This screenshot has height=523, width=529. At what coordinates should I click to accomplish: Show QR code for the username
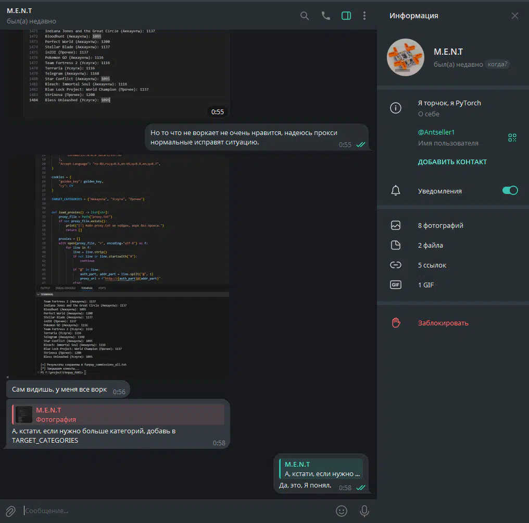pyautogui.click(x=512, y=138)
